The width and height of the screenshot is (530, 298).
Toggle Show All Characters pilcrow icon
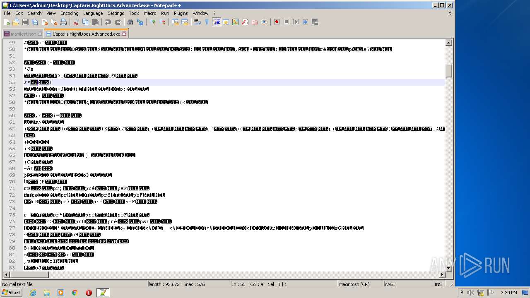coord(207,22)
